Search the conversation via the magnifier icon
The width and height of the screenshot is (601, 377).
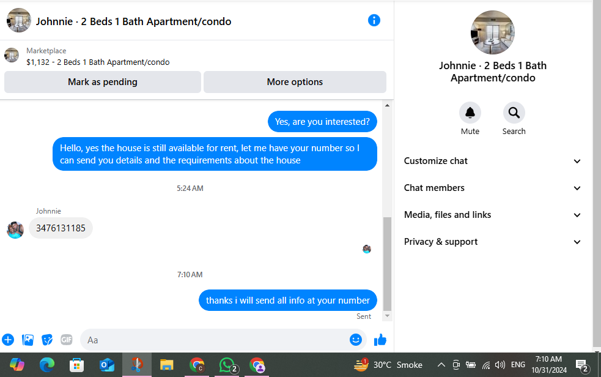[514, 113]
